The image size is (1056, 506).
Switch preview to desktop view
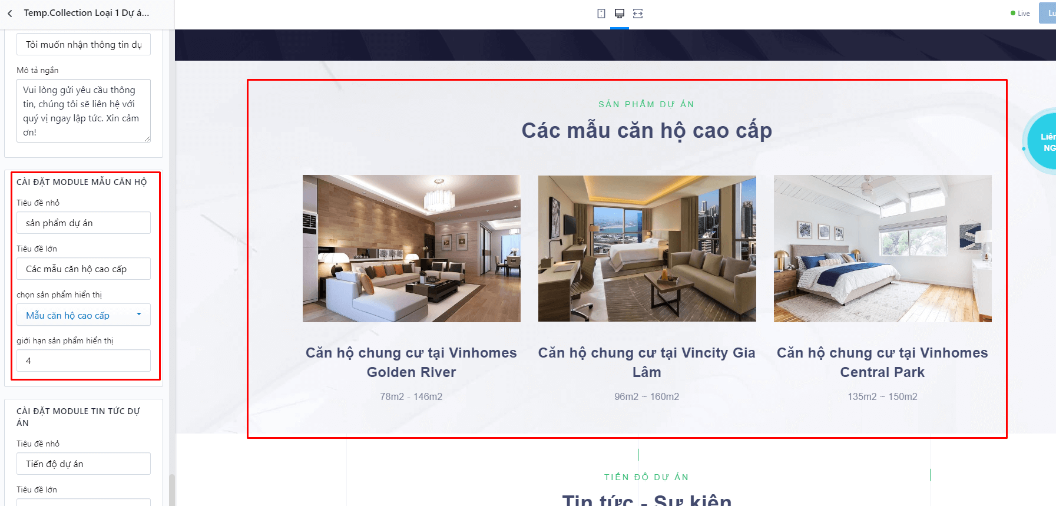pos(620,14)
